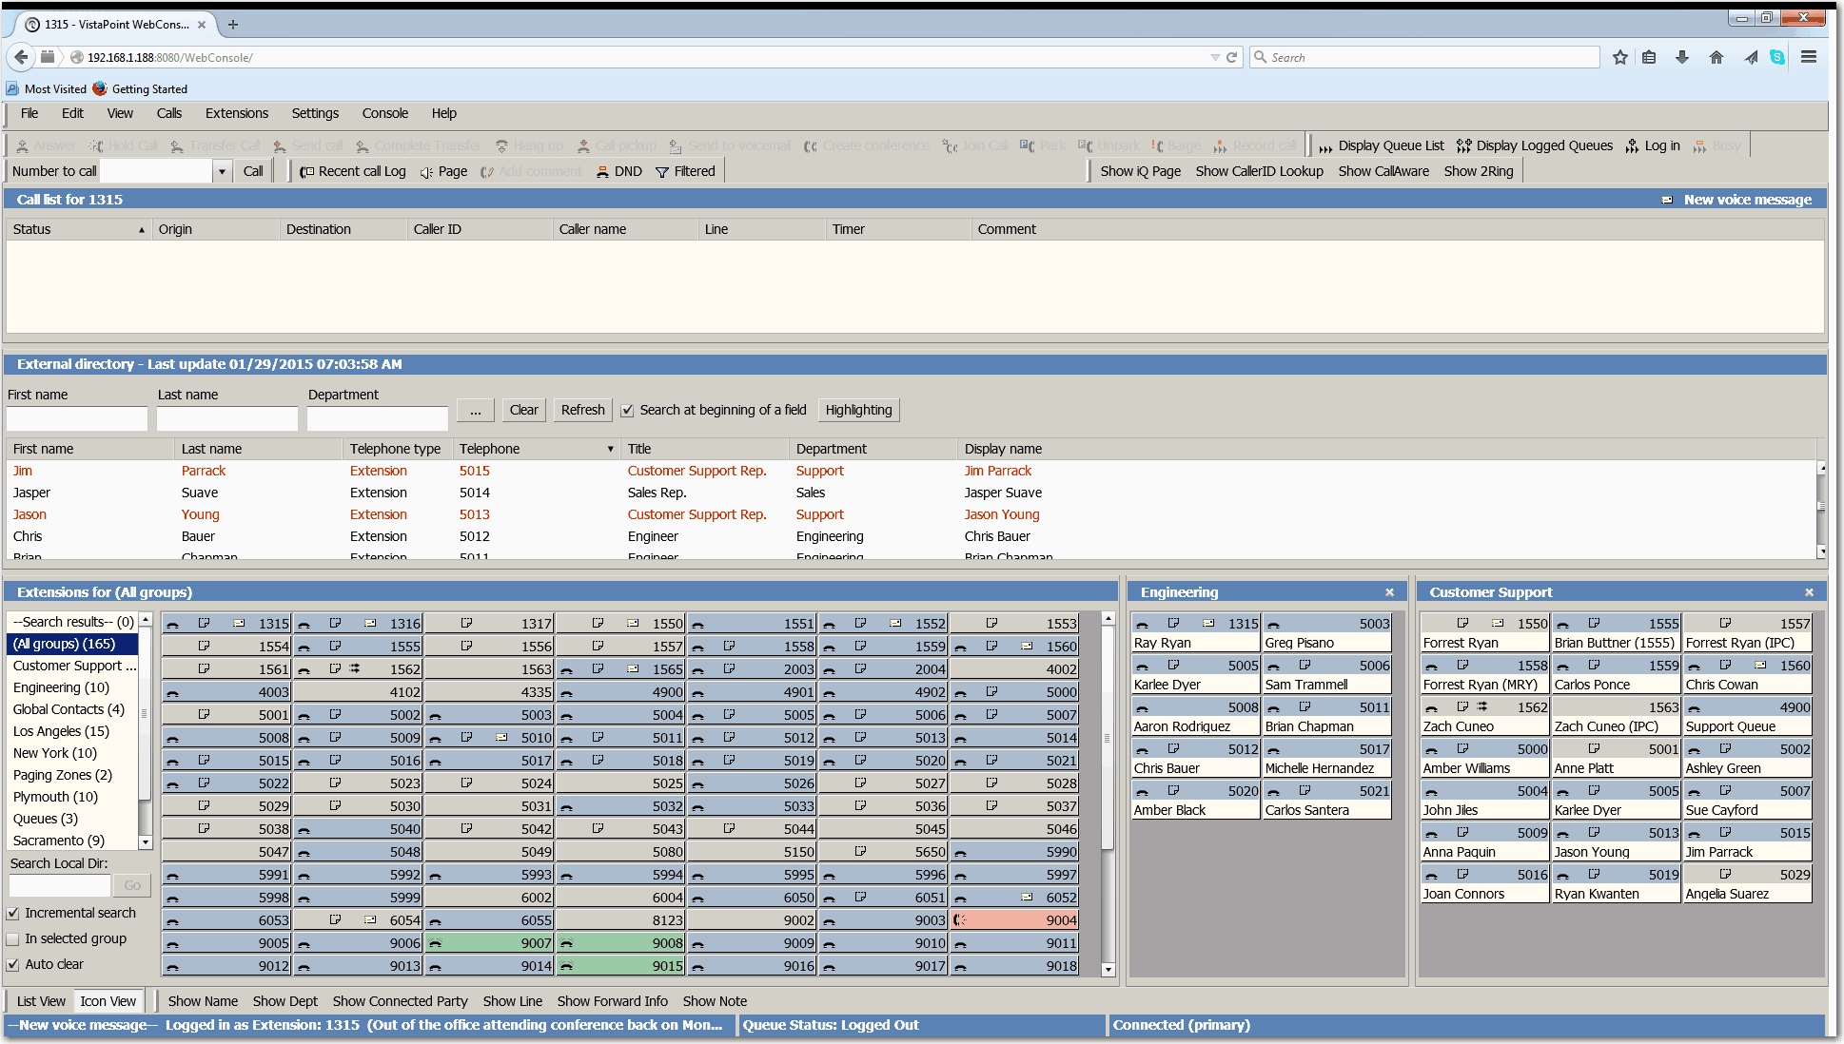This screenshot has height=1044, width=1844.
Task: Open the browser hamburger menu
Action: tap(1809, 57)
